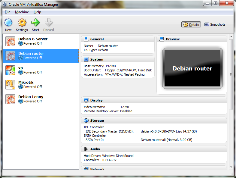Open the File menu
236x178 pixels.
coord(8,12)
